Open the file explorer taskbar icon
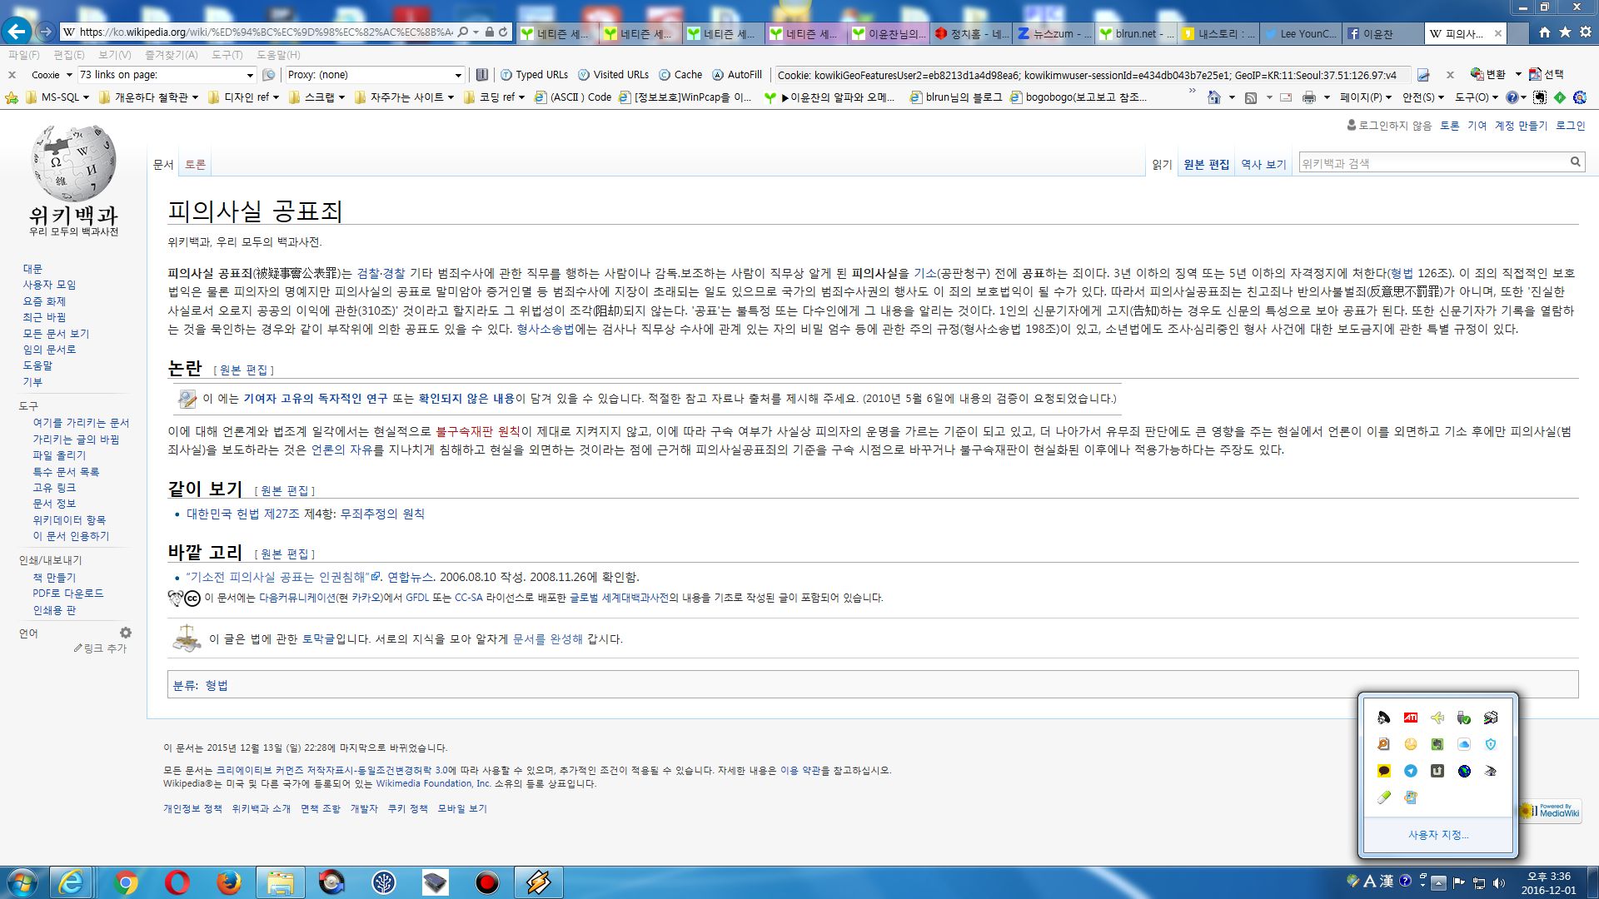 click(280, 882)
